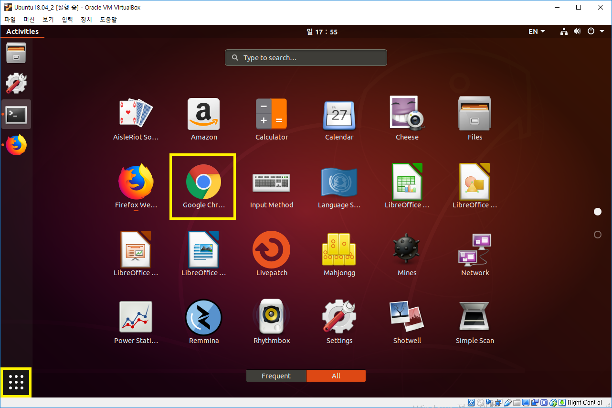
Task: Click the Right Control host key label
Action: pyautogui.click(x=585, y=403)
